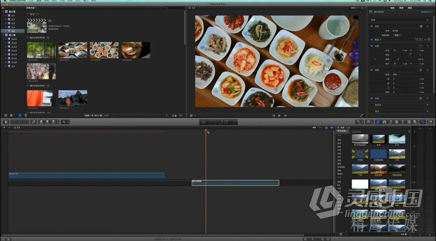Click the playhead marker atop timeline
Image resolution: width=436 pixels, height=241 pixels.
[206, 130]
